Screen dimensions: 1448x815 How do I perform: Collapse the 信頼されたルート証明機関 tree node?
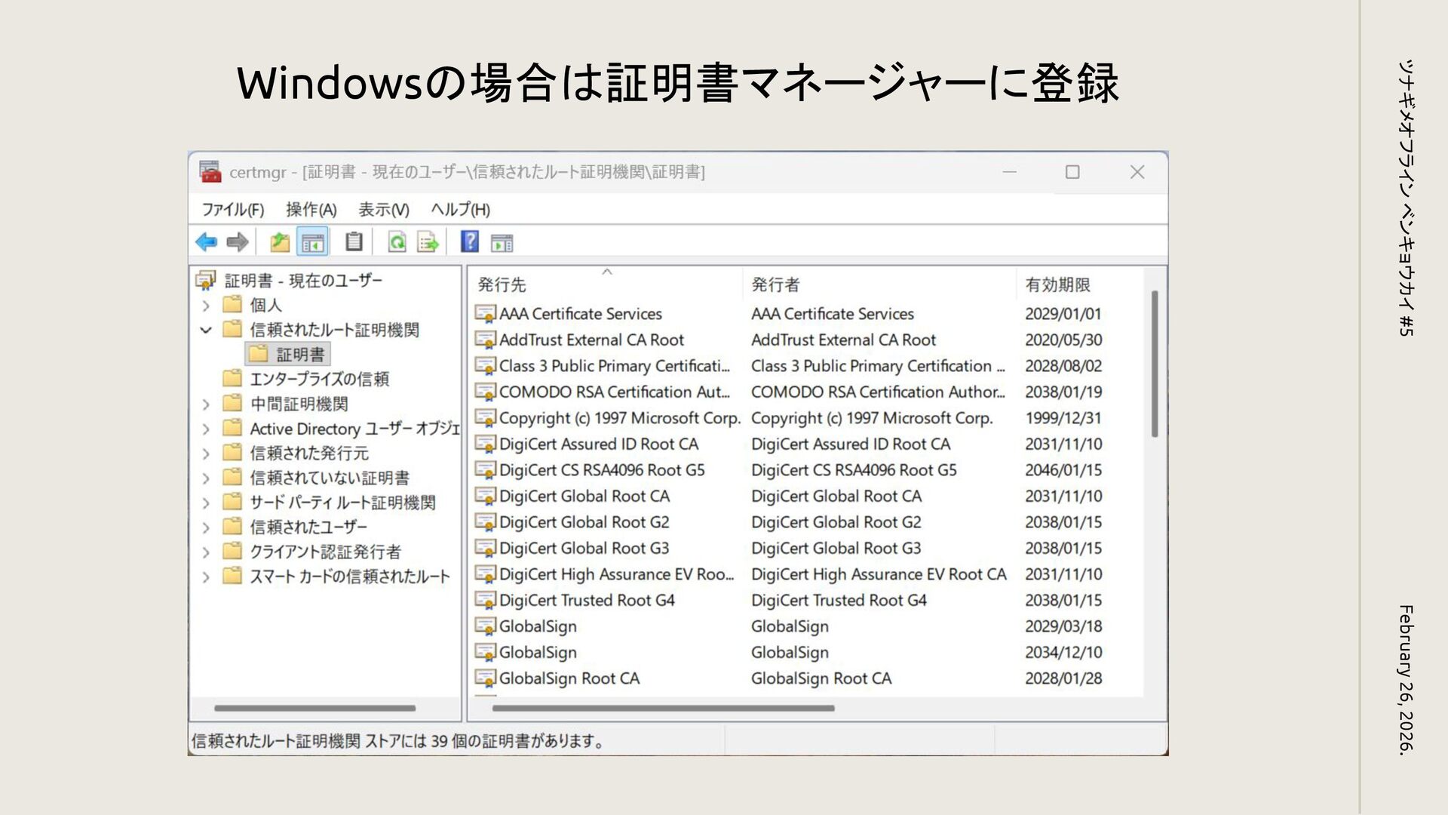point(206,330)
